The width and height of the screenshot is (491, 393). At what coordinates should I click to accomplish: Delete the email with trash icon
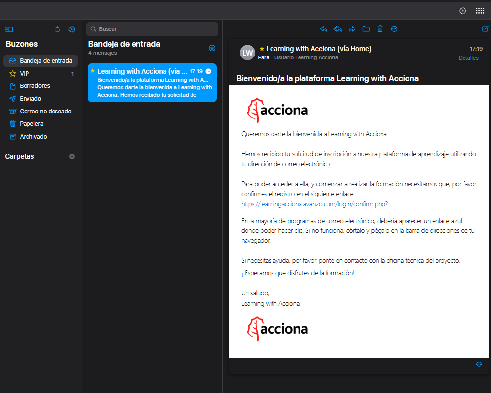click(x=380, y=29)
